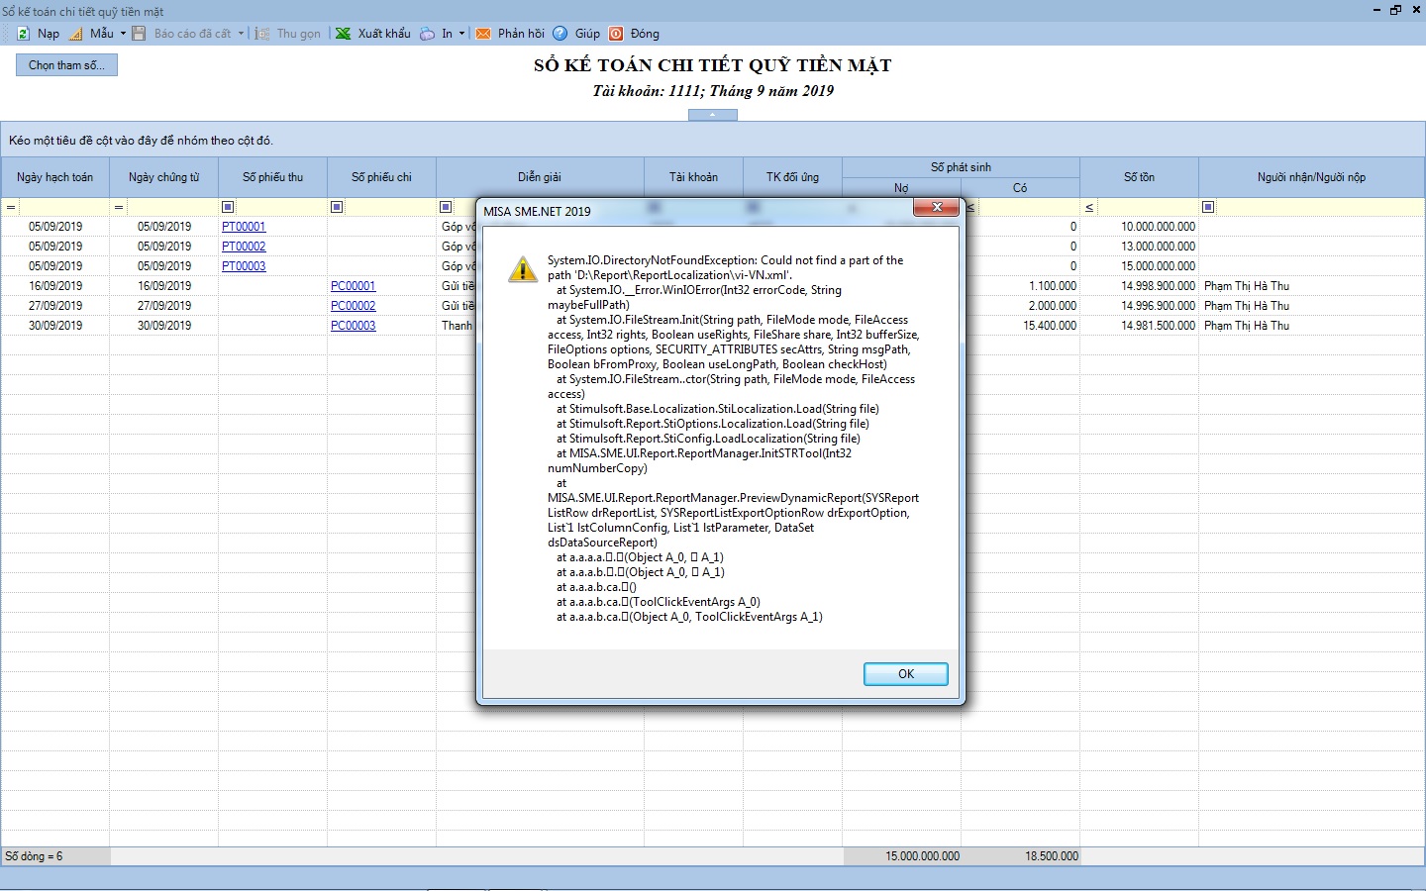Open the Mẫu dropdown arrow
The width and height of the screenshot is (1426, 891).
click(x=123, y=34)
